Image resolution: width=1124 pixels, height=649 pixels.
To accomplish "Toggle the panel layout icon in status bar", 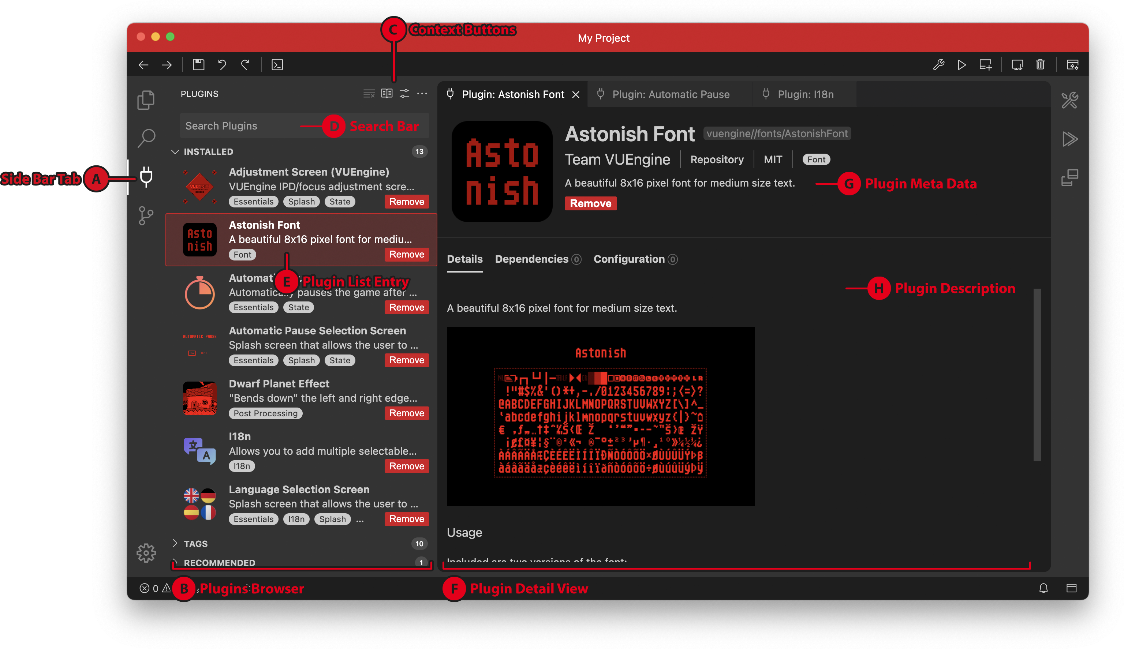I will coord(1071,588).
